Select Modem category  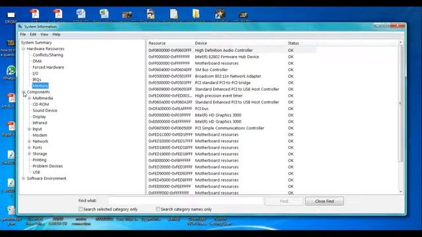(x=40, y=135)
